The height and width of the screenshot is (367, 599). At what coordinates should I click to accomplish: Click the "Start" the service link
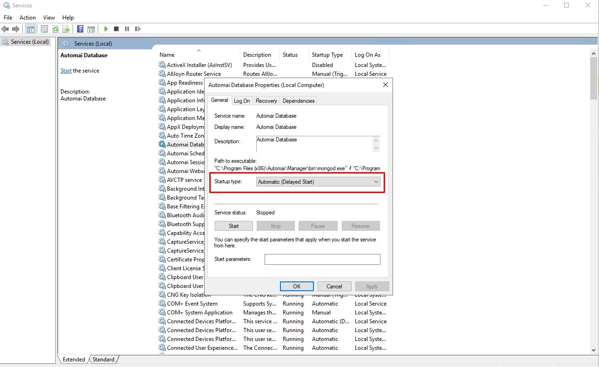66,71
